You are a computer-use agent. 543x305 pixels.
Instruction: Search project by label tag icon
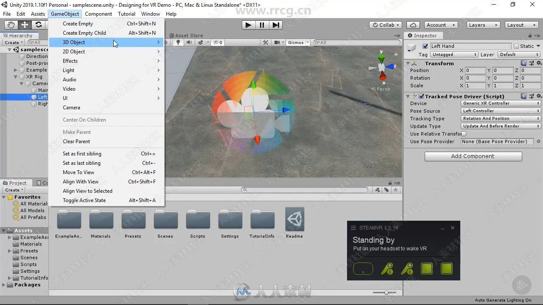[x=386, y=190]
